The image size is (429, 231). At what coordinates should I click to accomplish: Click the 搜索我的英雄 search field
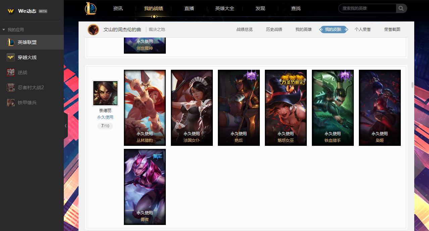(x=367, y=8)
